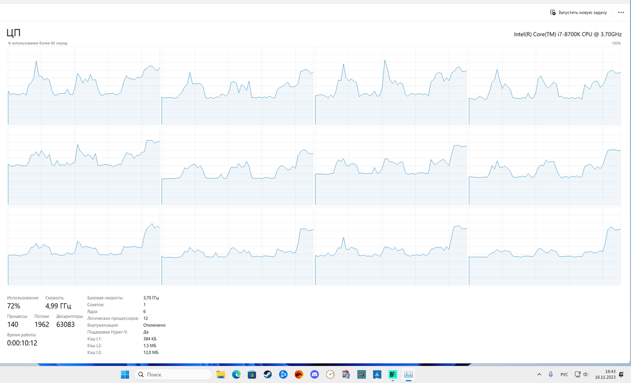Click the threads count 1962
This screenshot has width=631, height=383.
tap(42, 324)
